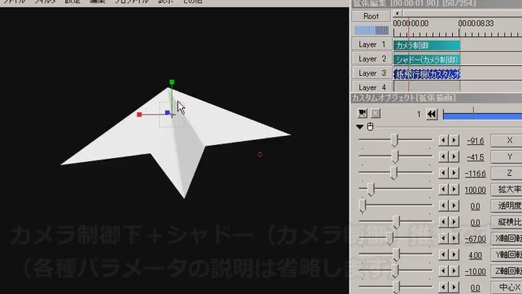Increase X軸回転 with its right arrow
The height and width of the screenshot is (294, 522).
pyautogui.click(x=454, y=238)
